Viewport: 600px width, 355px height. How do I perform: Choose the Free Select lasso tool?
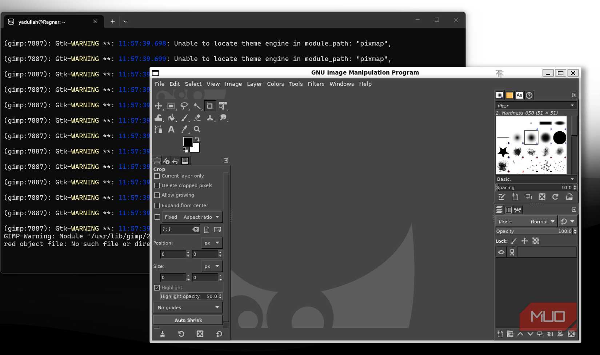click(x=184, y=106)
